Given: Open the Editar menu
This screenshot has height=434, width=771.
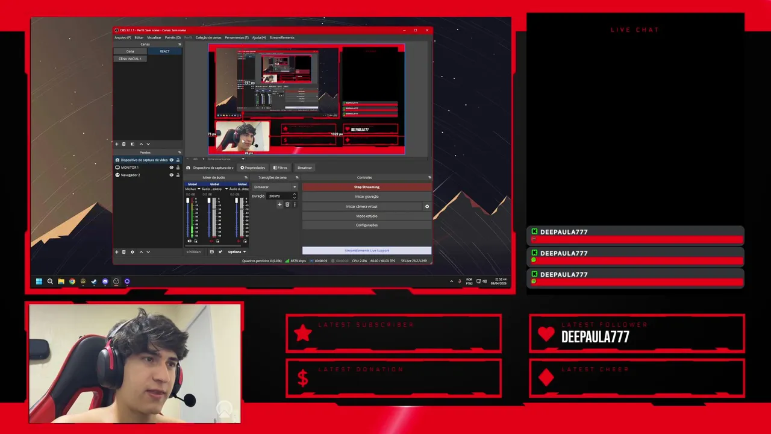Looking at the screenshot, I should [x=139, y=37].
